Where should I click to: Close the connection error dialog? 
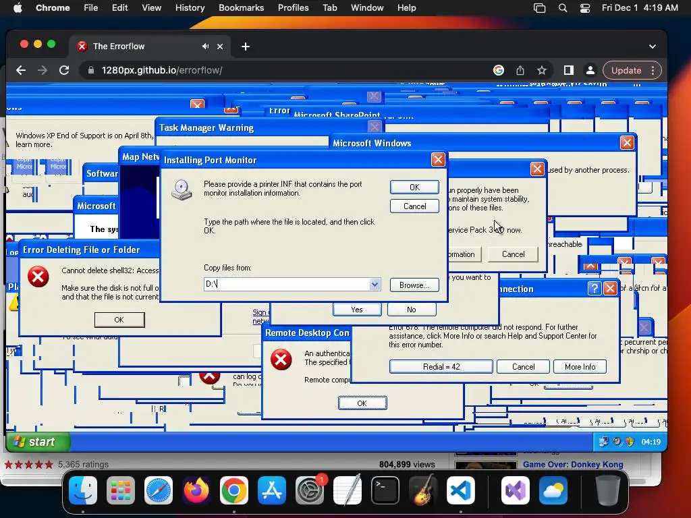pos(610,289)
